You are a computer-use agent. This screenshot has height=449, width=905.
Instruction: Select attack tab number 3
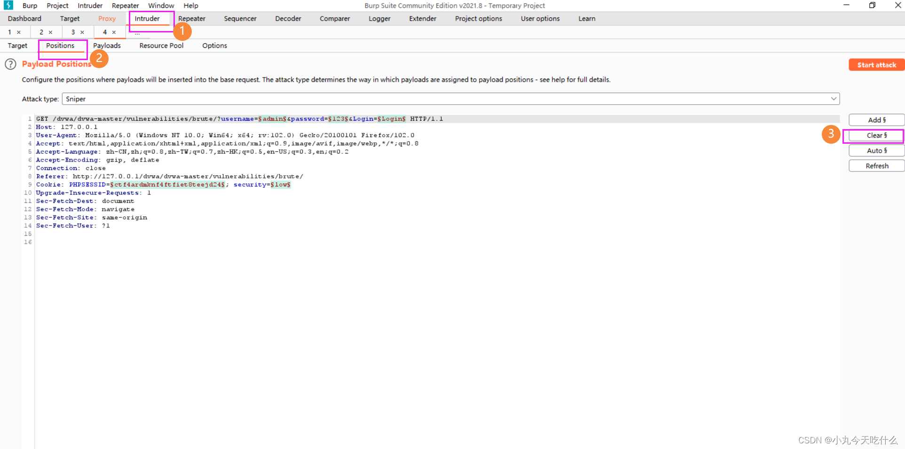click(73, 32)
